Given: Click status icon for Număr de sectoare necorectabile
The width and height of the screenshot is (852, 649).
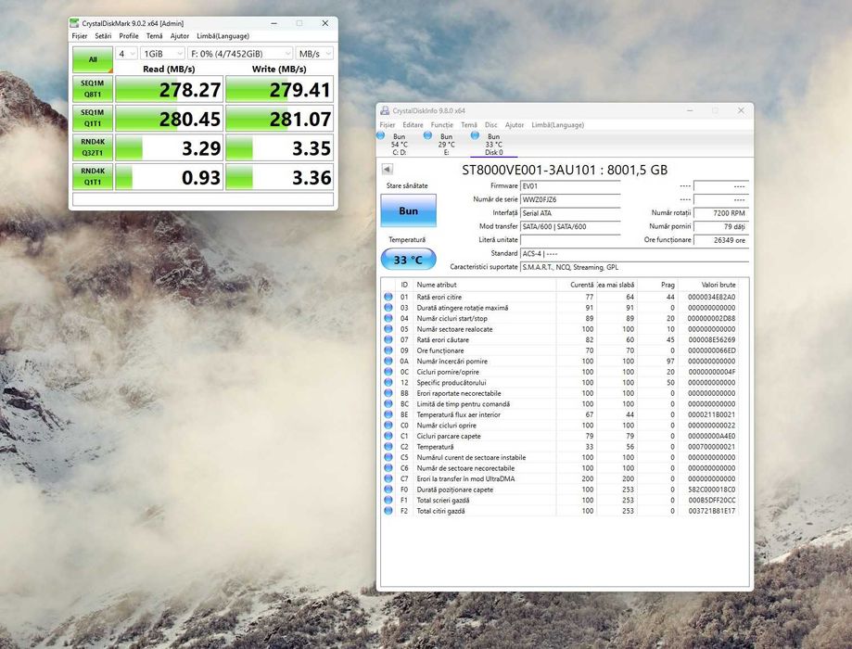Looking at the screenshot, I should 388,468.
